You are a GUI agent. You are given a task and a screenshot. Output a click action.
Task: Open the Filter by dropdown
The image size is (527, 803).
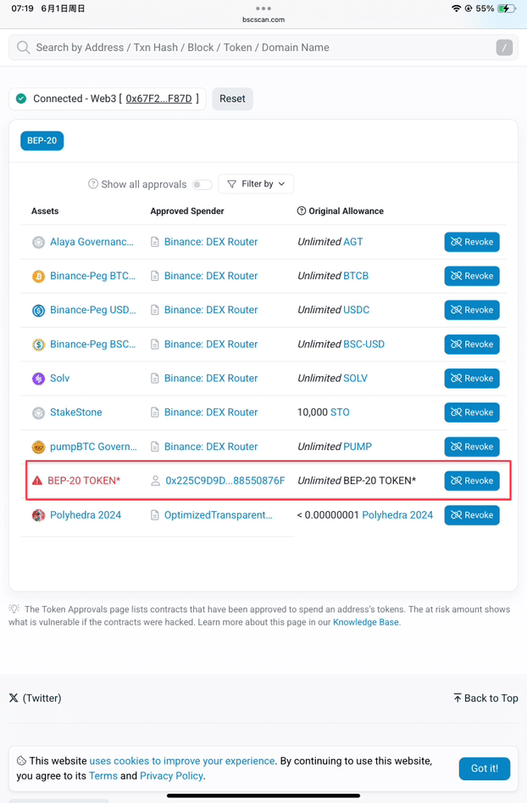click(256, 184)
